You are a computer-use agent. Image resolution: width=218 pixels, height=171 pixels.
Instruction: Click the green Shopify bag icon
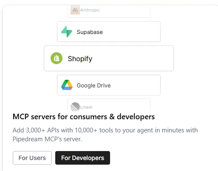click(57, 58)
